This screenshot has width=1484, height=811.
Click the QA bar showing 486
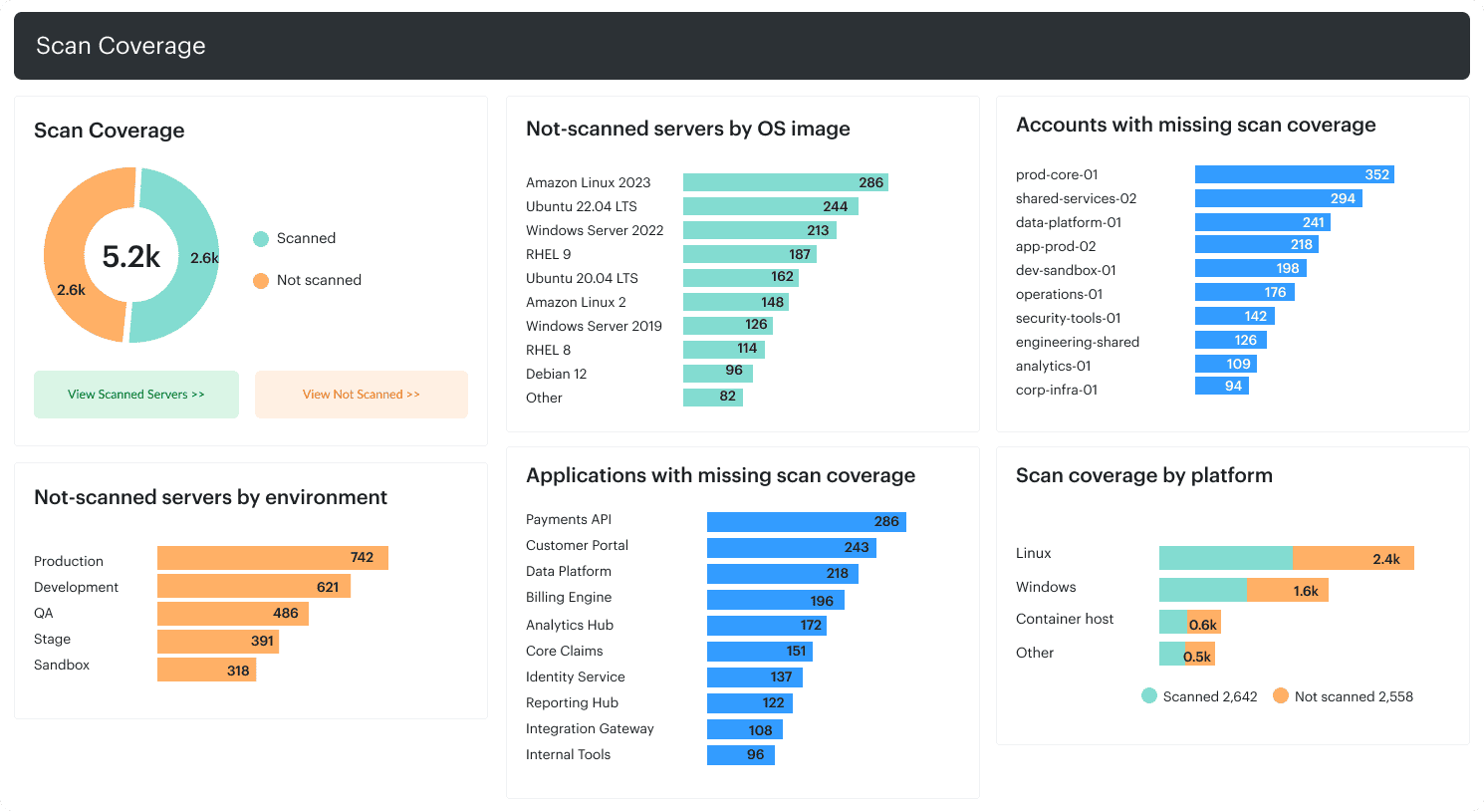point(233,613)
